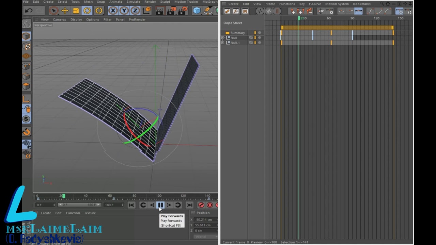436x245 pixels.
Task: Click the Undo arrow in the toolbar
Action: pyautogui.click(x=29, y=11)
